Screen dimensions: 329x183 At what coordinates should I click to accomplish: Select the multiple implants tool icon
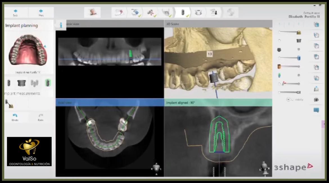35,83
